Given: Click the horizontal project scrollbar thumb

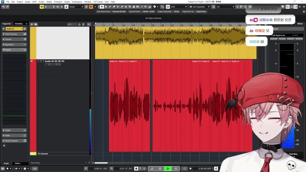Looking at the screenshot, I should (101, 163).
